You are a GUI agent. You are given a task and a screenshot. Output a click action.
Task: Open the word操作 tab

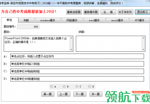coord(94,20)
